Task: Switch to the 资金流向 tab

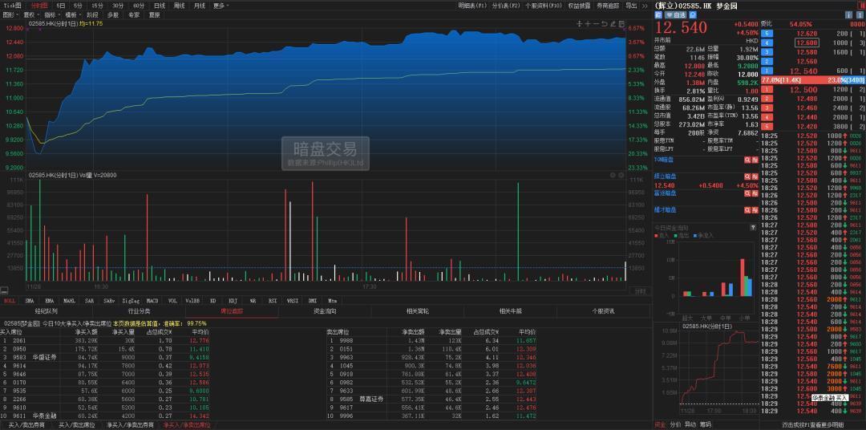Action: (324, 311)
